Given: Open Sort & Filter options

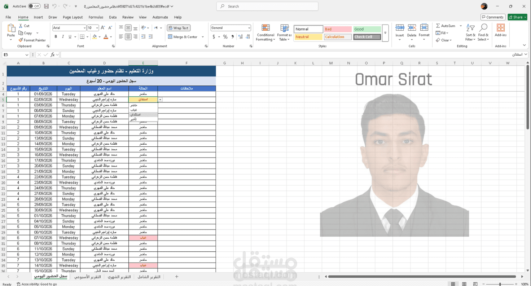Looking at the screenshot, I should coord(470,32).
